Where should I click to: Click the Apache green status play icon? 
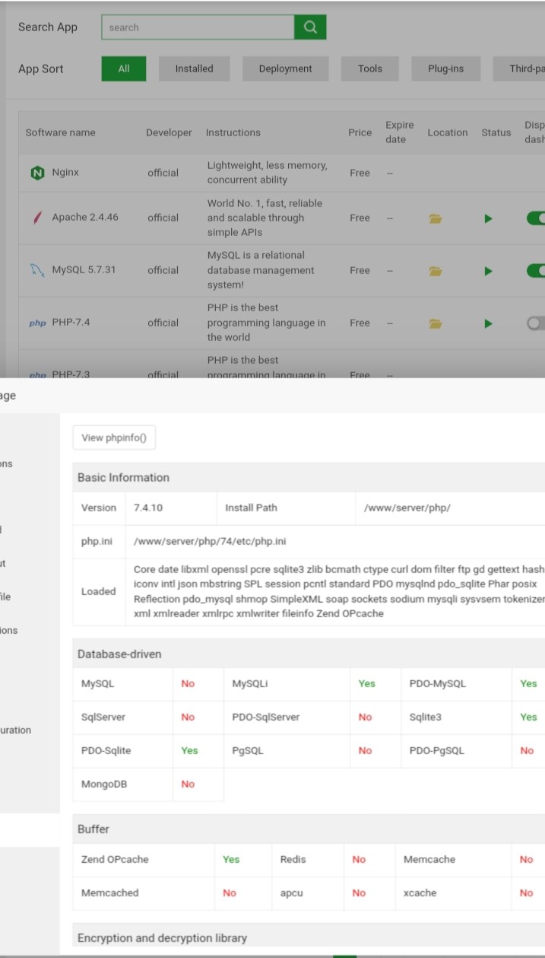[x=489, y=218]
